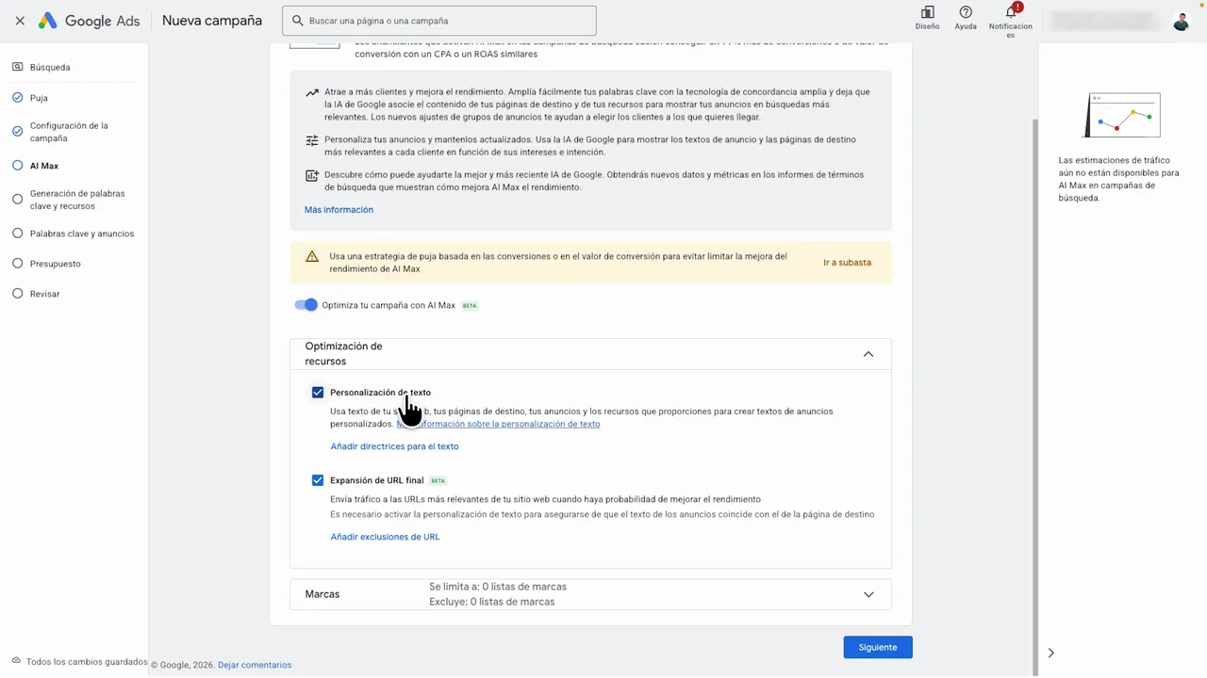
Task: Click 'Añadir directrices para el texto'
Action: [394, 446]
